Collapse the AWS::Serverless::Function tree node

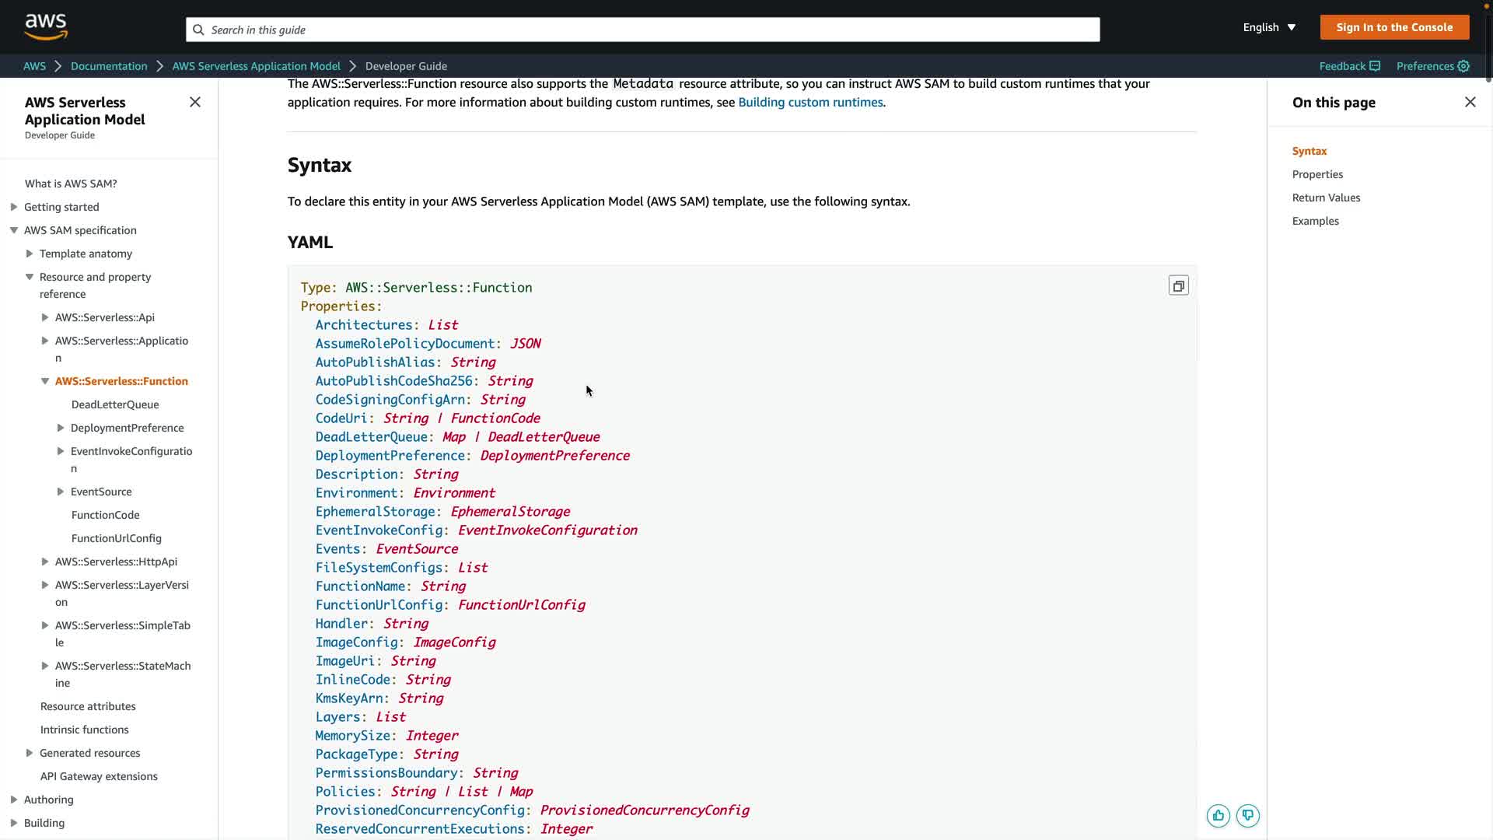point(45,381)
